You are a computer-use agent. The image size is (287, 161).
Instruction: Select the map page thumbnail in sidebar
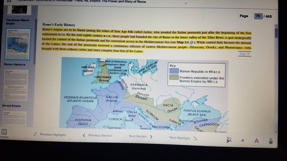(18, 44)
